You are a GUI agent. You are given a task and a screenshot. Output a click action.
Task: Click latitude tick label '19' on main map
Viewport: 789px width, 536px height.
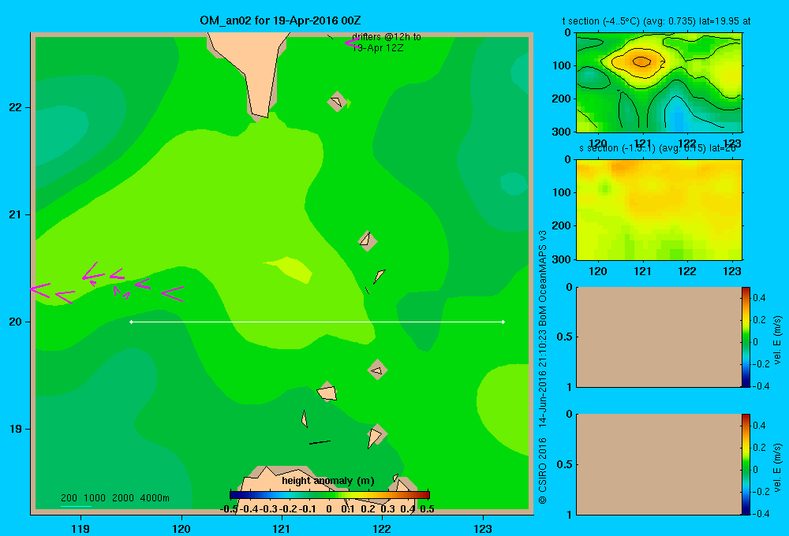coord(16,429)
